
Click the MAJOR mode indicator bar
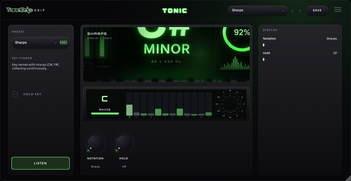(105, 114)
